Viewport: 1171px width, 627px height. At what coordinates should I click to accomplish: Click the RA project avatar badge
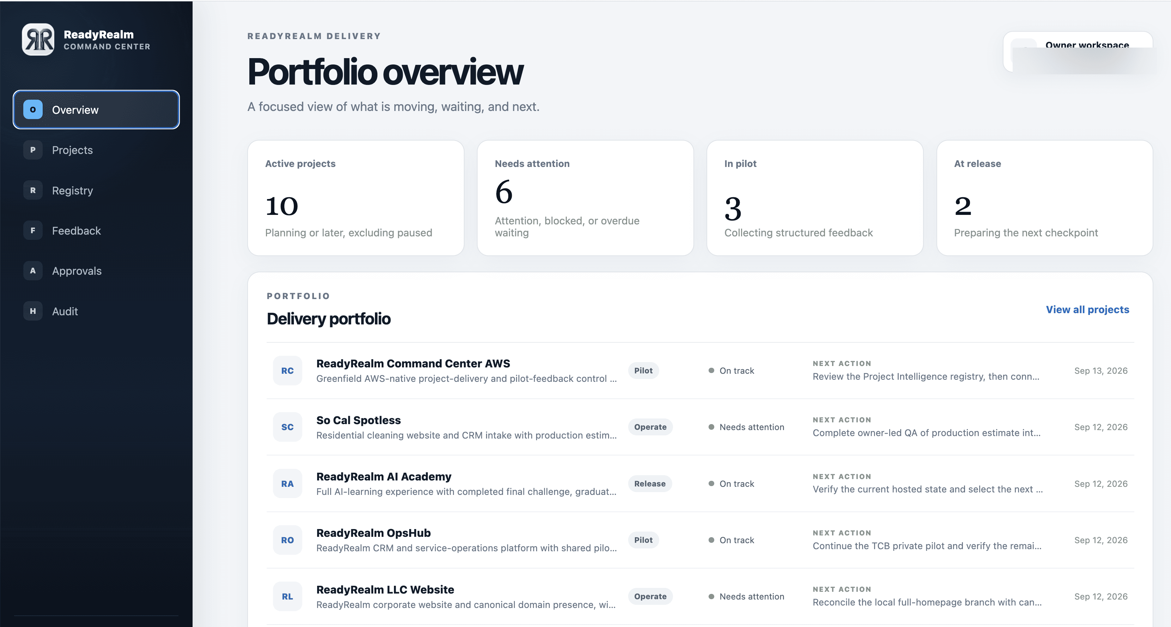[x=287, y=484]
